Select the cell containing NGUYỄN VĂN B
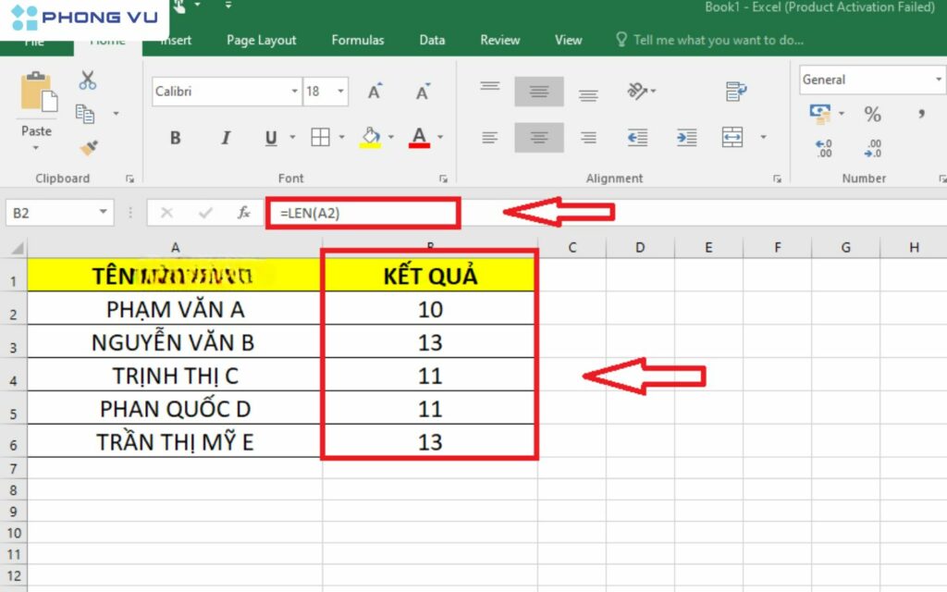Image resolution: width=947 pixels, height=592 pixels. pyautogui.click(x=174, y=342)
